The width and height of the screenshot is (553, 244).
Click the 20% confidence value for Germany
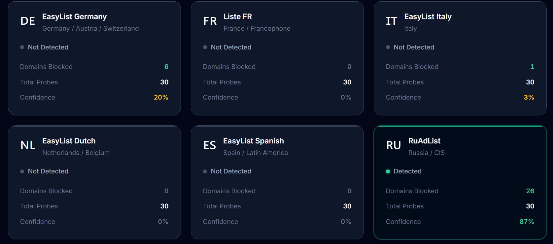(161, 97)
